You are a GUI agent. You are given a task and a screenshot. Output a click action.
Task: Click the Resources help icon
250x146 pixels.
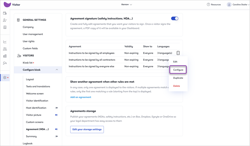pyautogui.click(x=208, y=4)
